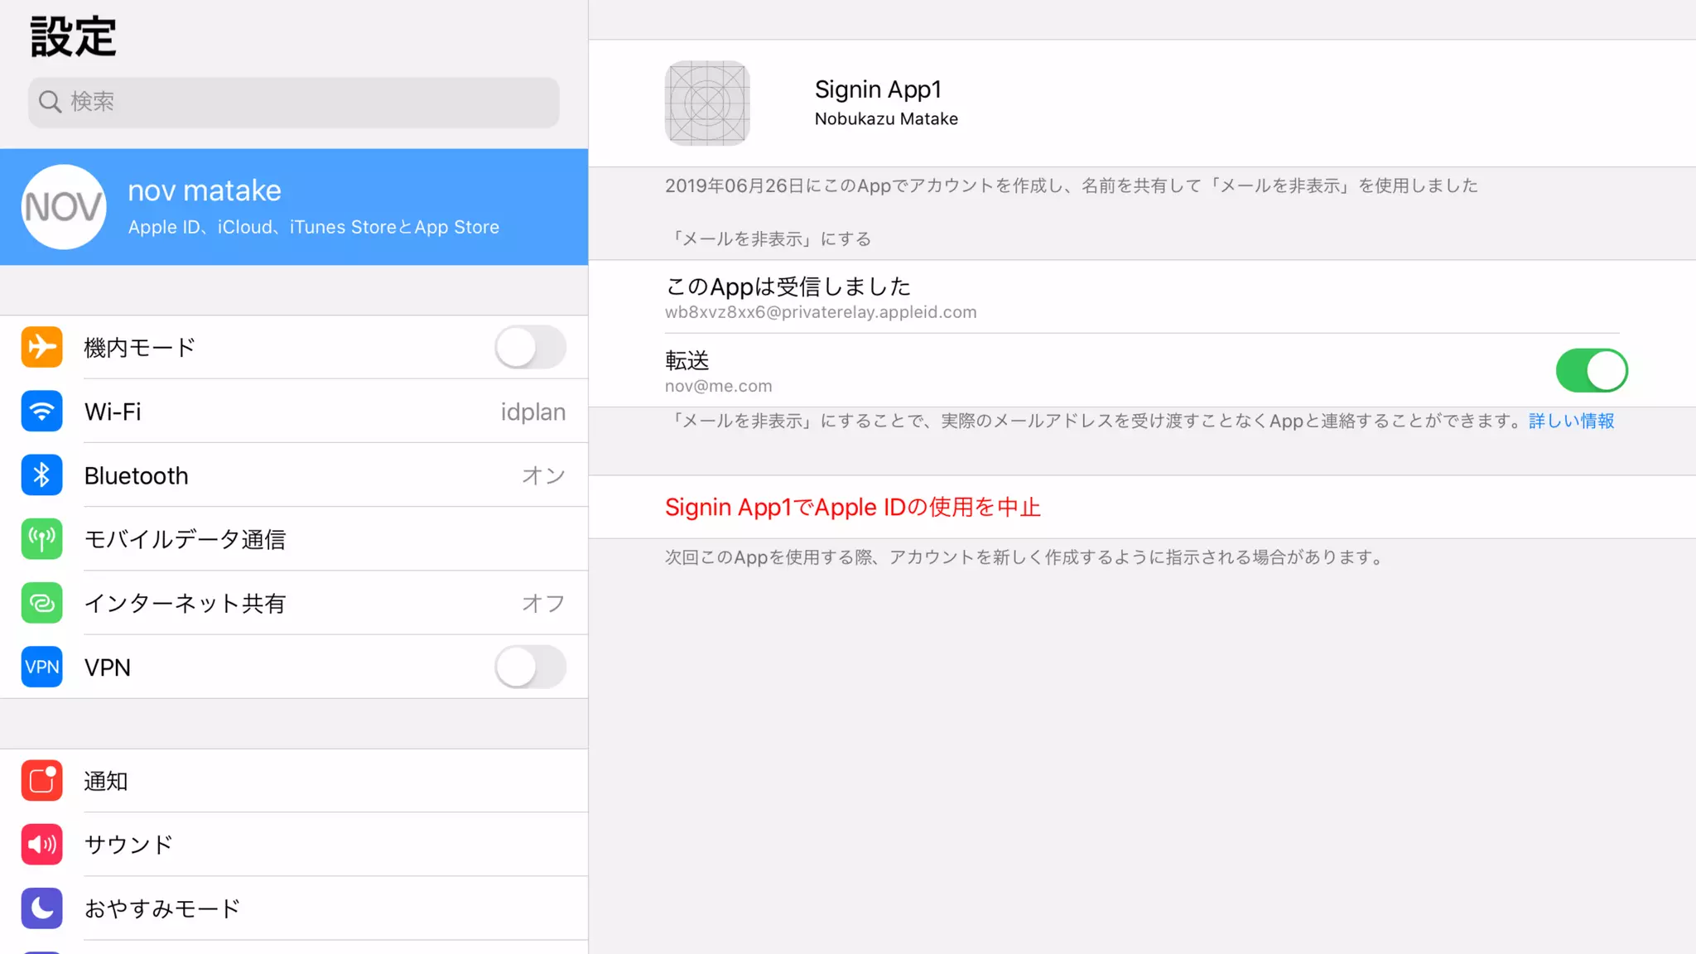Tap Signin App1でApple IDの使用を中止
Screen dimensions: 1696x954
(x=852, y=507)
